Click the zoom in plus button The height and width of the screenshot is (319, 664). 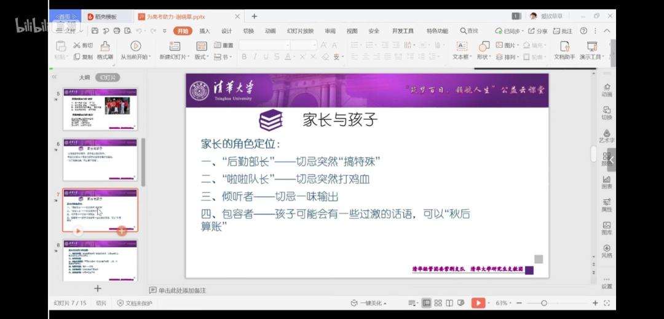click(595, 303)
